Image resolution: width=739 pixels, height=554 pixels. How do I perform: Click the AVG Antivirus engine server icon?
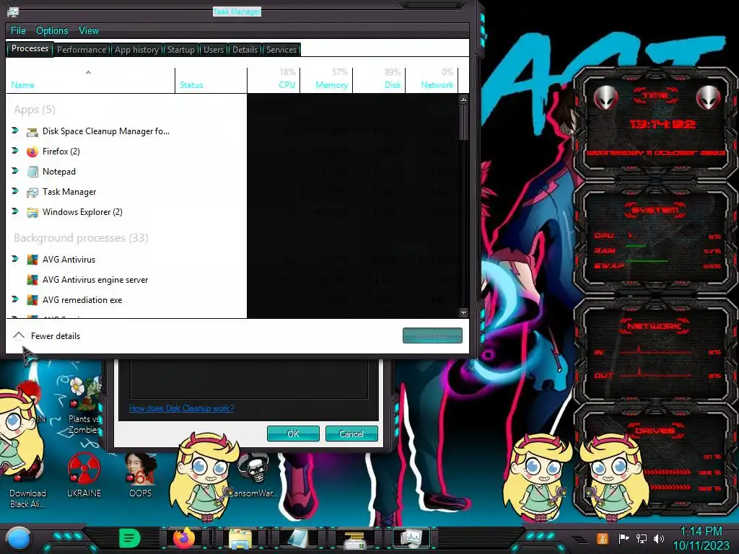coord(32,280)
